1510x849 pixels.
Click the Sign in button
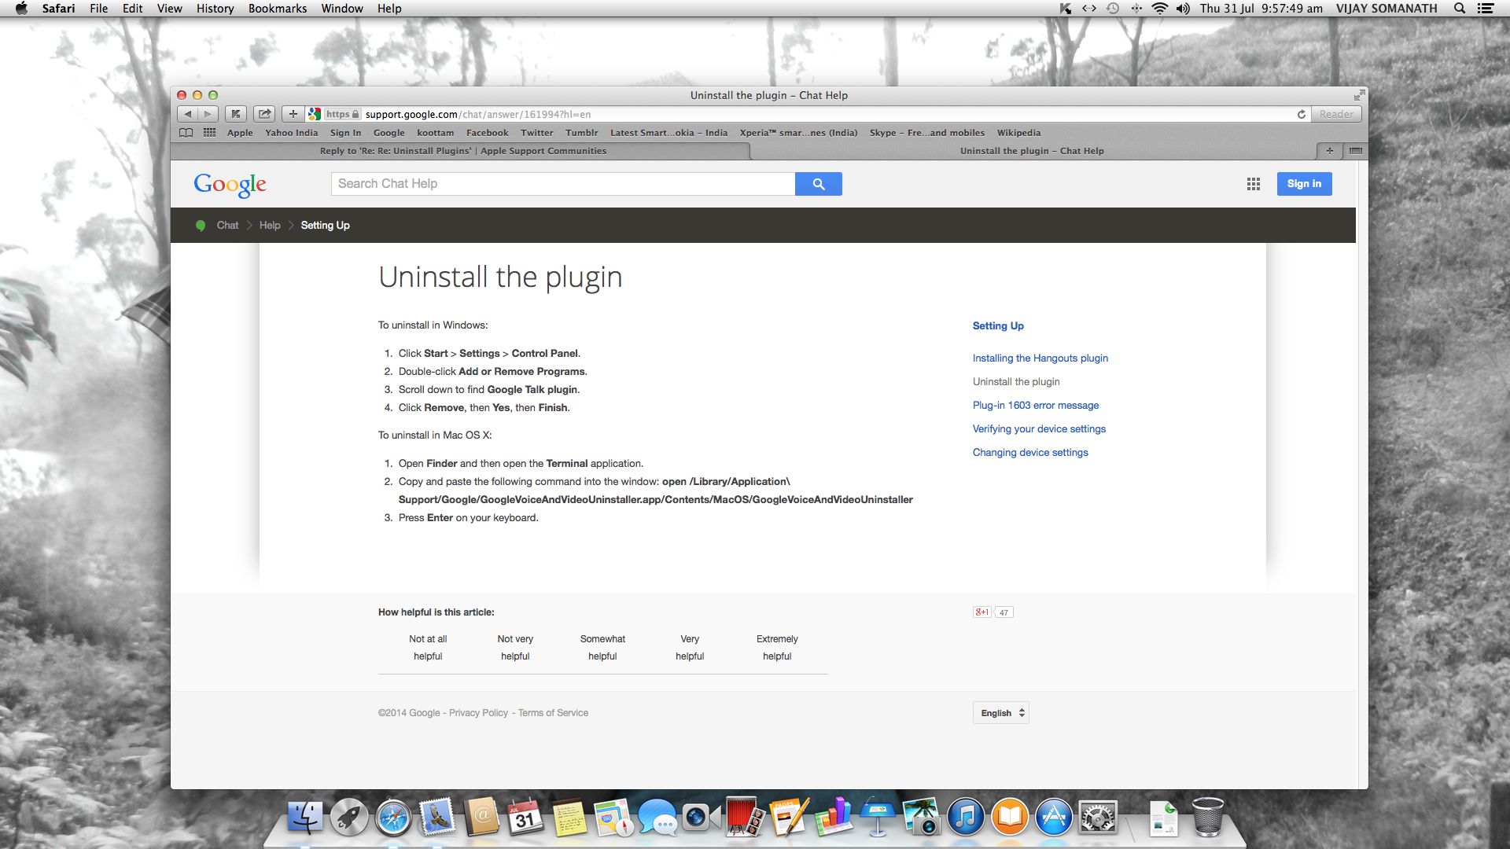(x=1303, y=184)
